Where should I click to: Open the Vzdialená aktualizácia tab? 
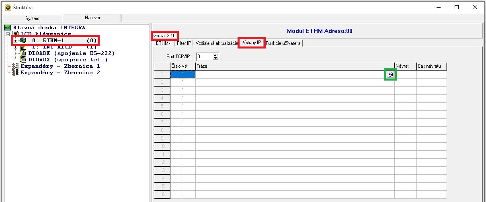pyautogui.click(x=217, y=43)
